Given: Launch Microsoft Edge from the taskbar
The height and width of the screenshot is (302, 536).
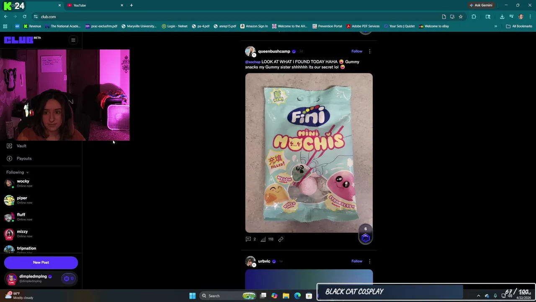Looking at the screenshot, I should (x=297, y=296).
